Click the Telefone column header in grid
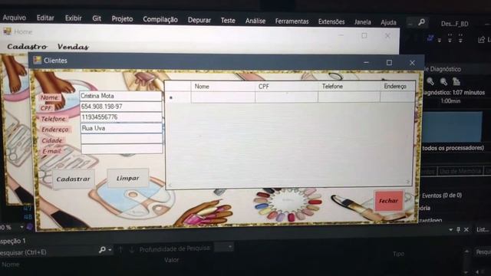This screenshot has width=491, height=276. 349,87
